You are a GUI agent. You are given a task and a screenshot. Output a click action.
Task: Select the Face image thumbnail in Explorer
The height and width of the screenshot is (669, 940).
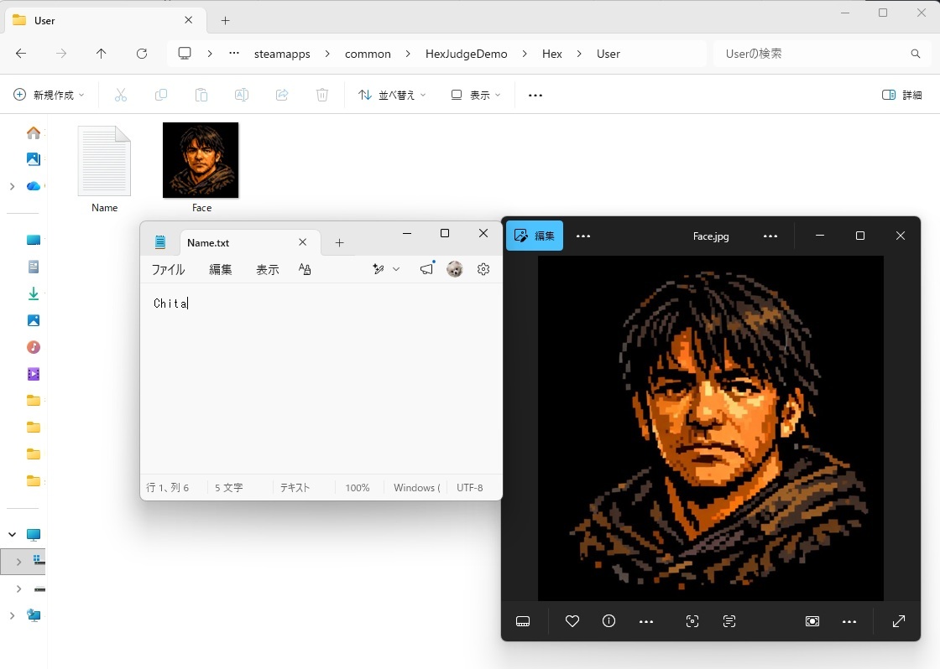(x=201, y=160)
